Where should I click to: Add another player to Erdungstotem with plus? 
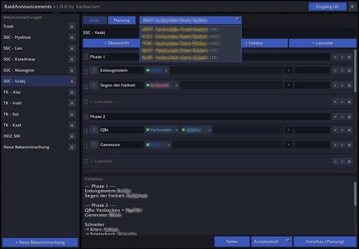pos(288,70)
